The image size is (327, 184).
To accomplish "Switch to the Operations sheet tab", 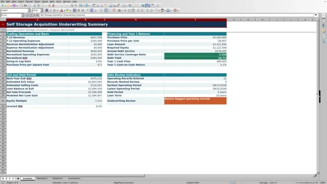I will pyautogui.click(x=42, y=178).
